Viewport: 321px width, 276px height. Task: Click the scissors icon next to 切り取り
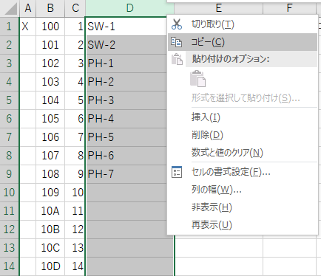[x=177, y=24]
